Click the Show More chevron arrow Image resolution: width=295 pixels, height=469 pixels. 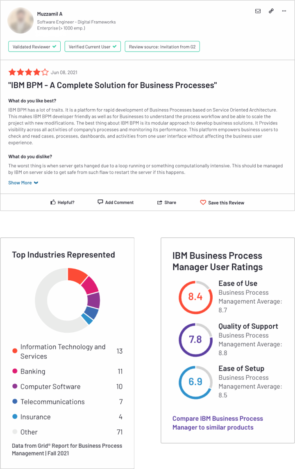tap(36, 183)
